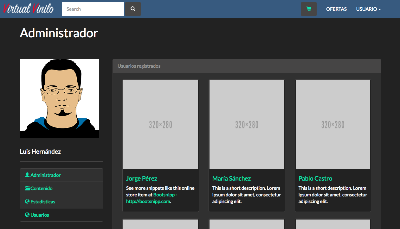Focus the Search input field
The height and width of the screenshot is (229, 400).
click(93, 9)
